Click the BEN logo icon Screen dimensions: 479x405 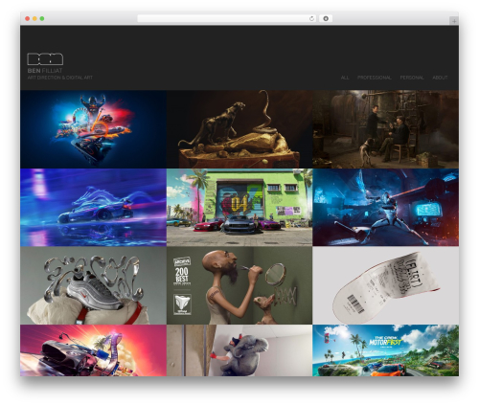tap(45, 59)
